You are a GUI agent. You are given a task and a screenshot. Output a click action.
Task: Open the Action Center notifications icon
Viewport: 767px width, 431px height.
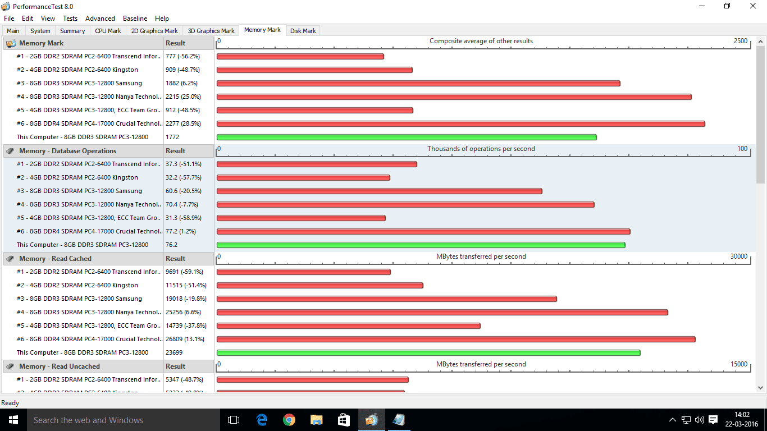(713, 420)
